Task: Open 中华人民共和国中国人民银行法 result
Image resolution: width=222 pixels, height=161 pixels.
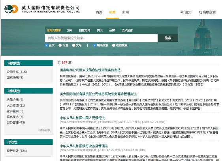Action: tap(82, 118)
